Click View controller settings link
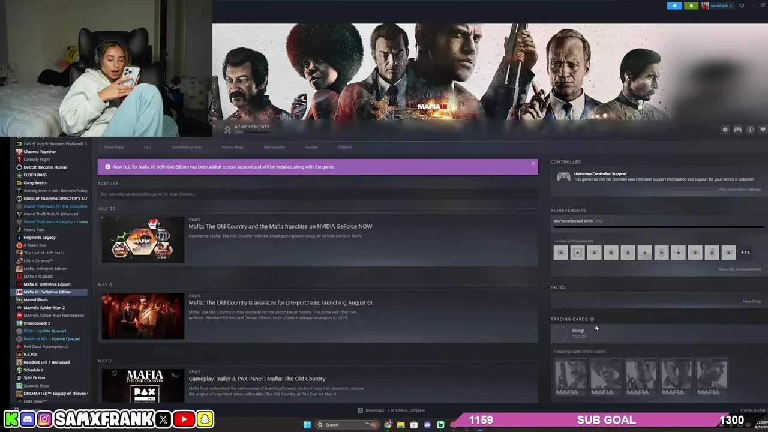Screen dimensions: 768x432 coord(739,190)
